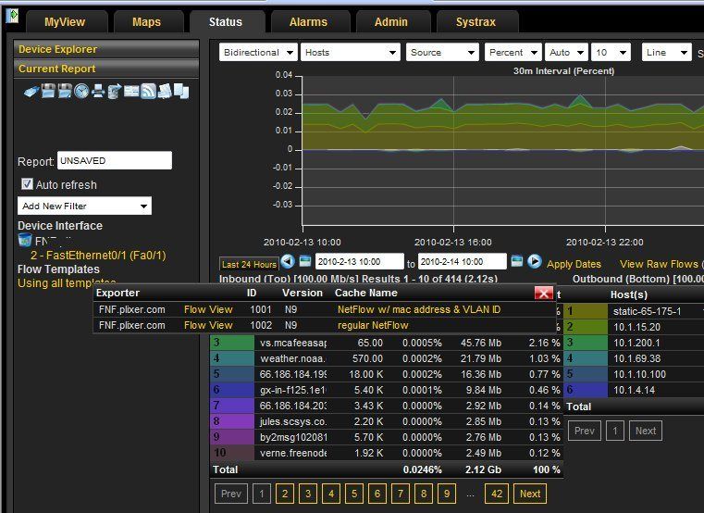Go to inbound results page 9
The image size is (704, 513).
(447, 494)
